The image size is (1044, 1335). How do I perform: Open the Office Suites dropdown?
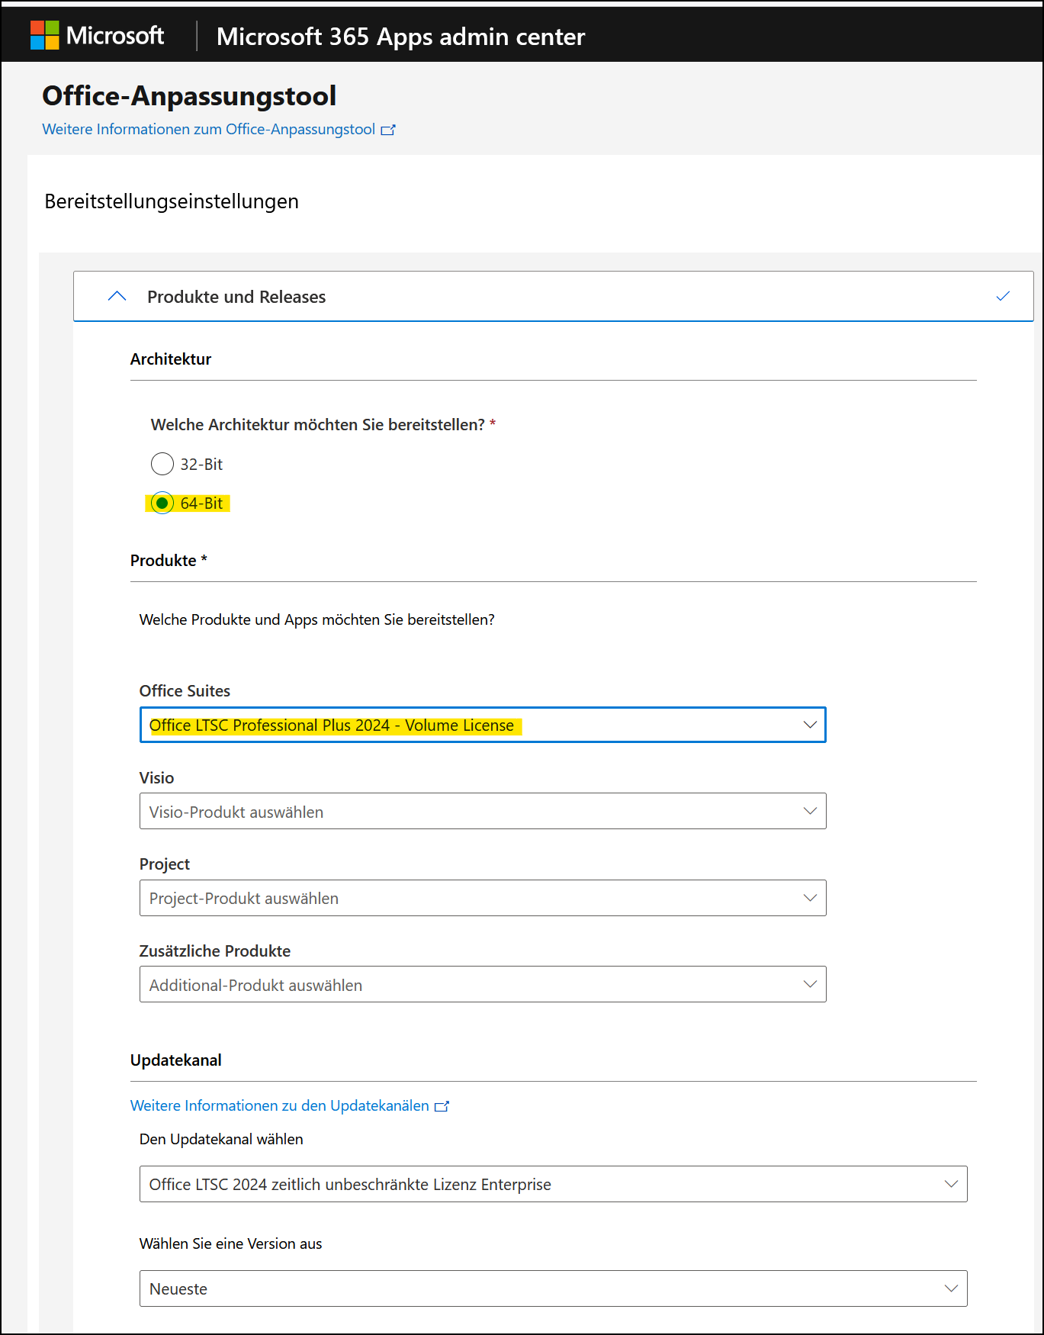tap(483, 725)
